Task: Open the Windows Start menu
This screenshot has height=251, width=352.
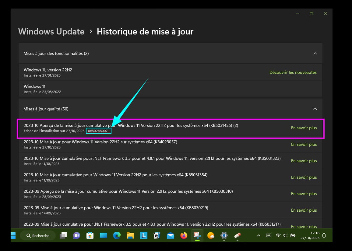Action: pyautogui.click(x=13, y=235)
